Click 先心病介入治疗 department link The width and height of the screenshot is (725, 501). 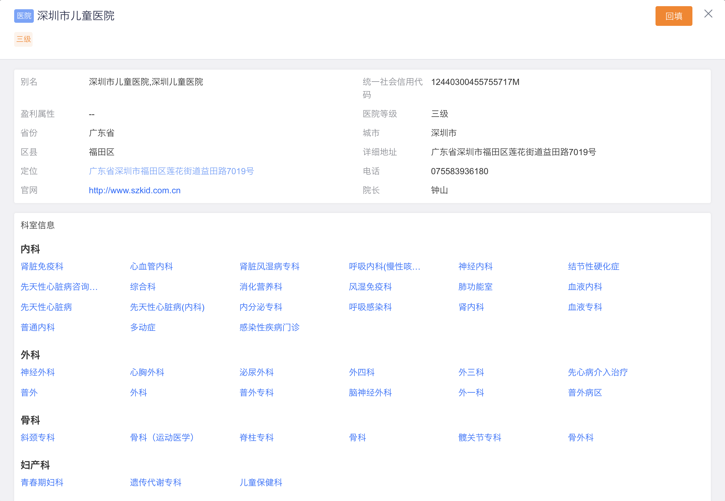[x=598, y=372]
